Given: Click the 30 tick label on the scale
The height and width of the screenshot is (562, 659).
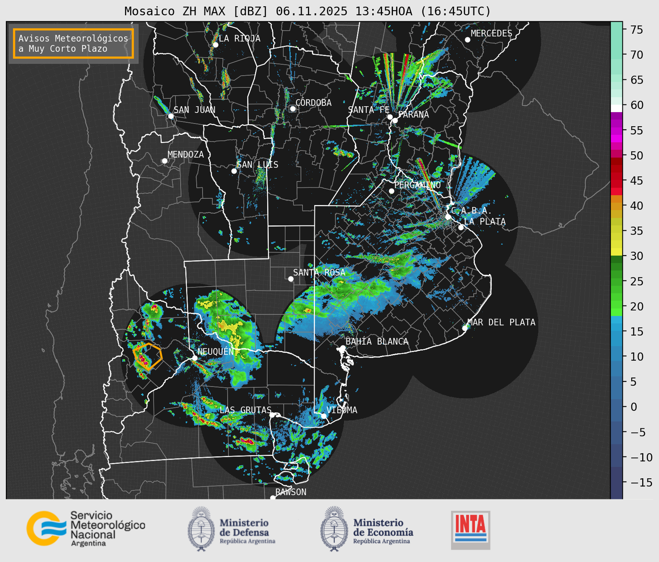Looking at the screenshot, I should pyautogui.click(x=637, y=256).
